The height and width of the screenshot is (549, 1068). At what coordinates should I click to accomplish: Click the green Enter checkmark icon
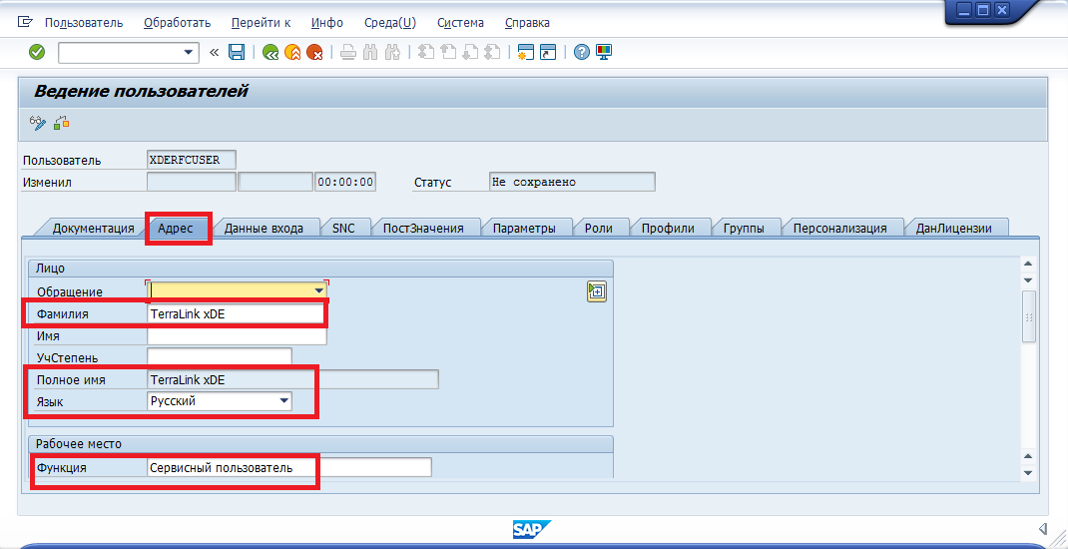37,52
